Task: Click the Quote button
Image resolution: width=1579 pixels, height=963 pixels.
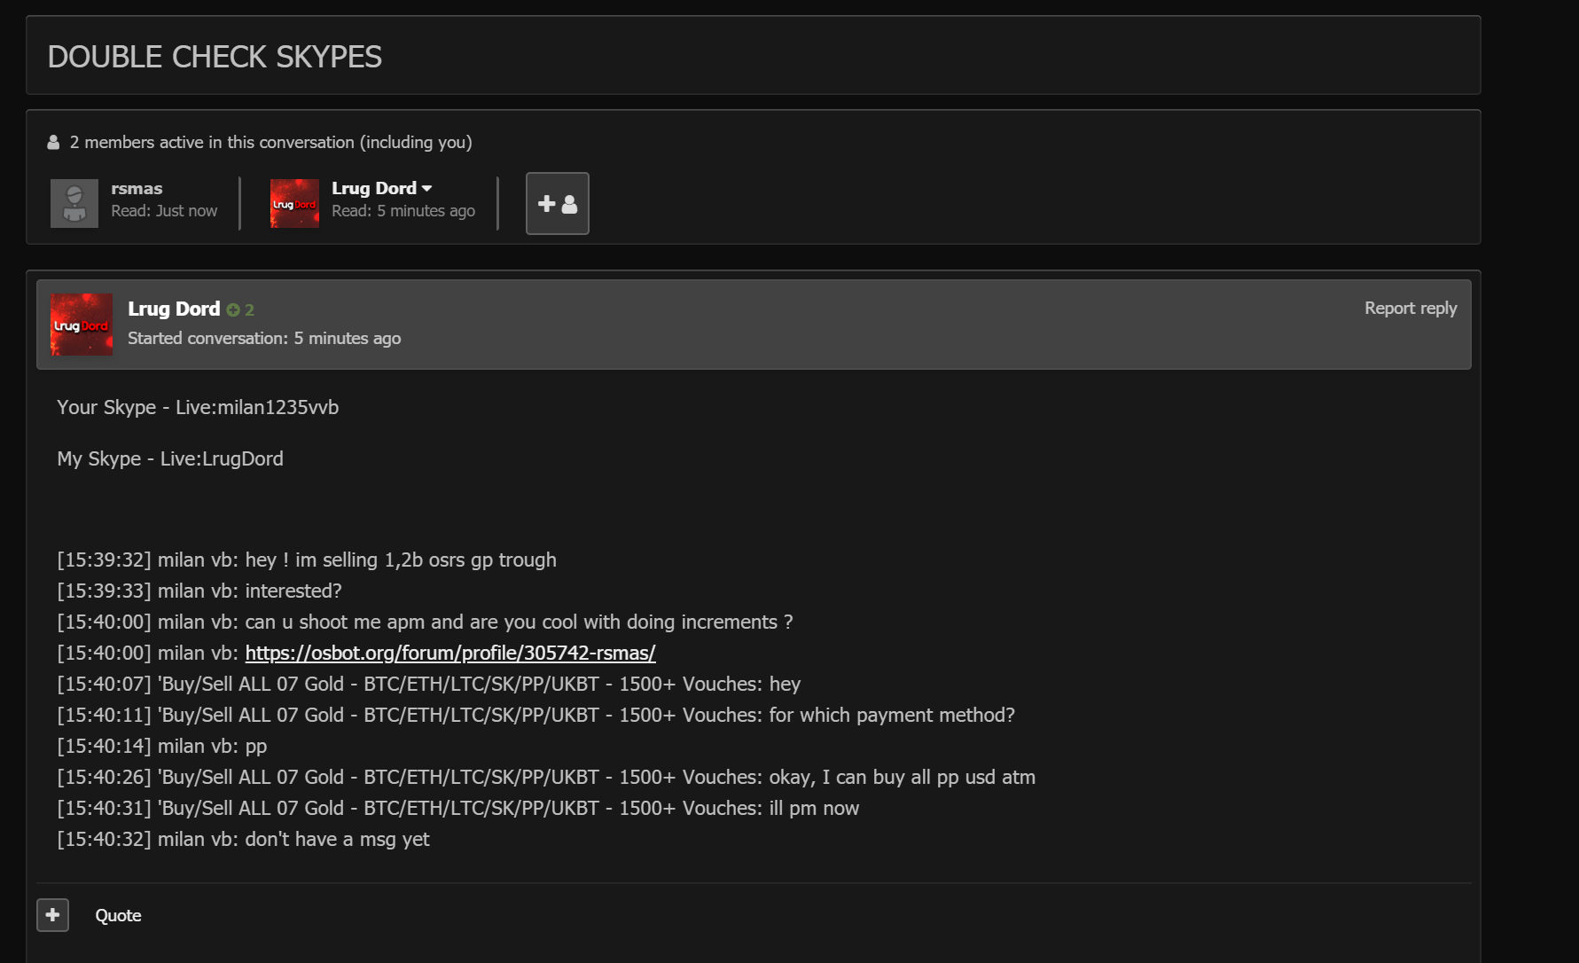Action: 118,915
